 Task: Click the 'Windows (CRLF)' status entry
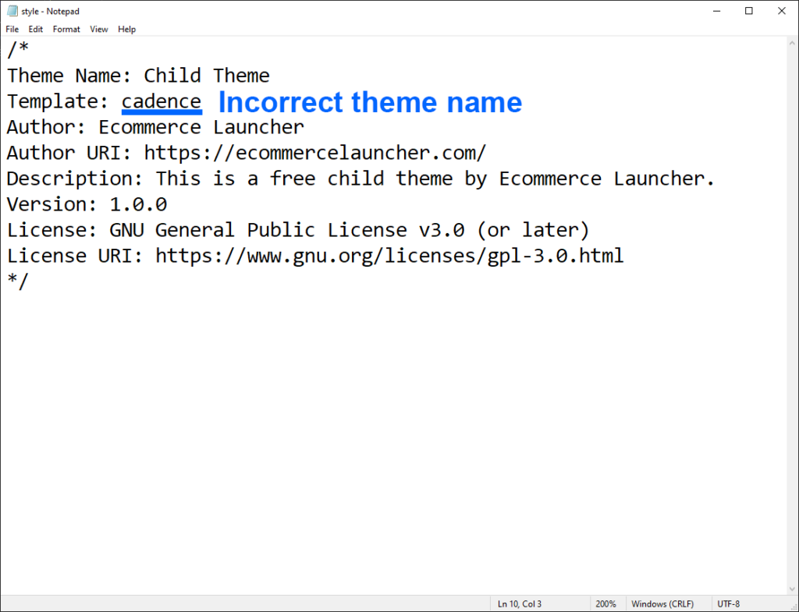click(x=662, y=604)
